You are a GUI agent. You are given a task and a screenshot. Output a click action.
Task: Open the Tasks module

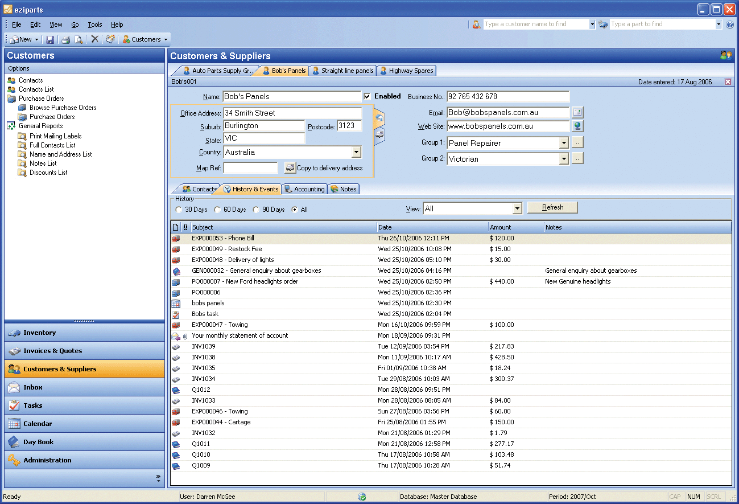click(x=84, y=405)
